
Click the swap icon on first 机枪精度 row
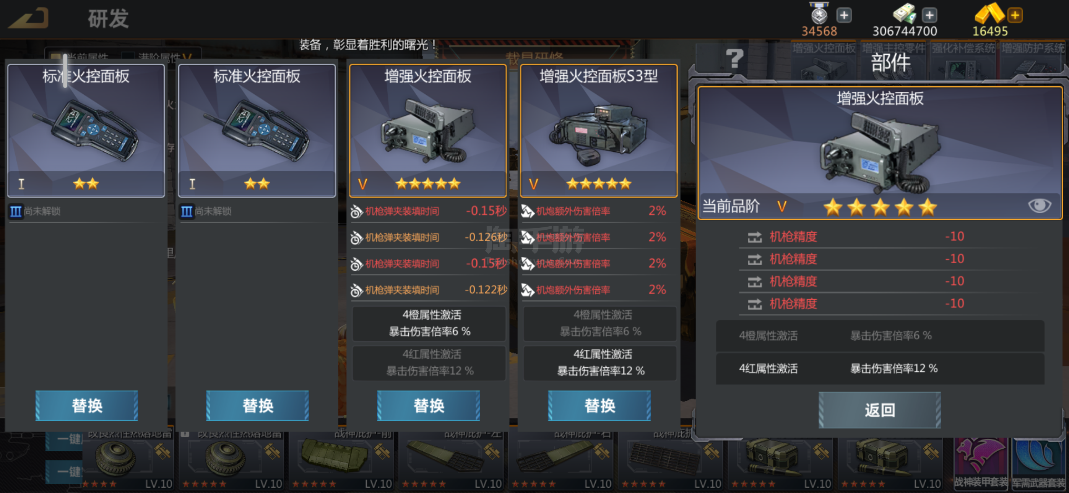pos(754,237)
